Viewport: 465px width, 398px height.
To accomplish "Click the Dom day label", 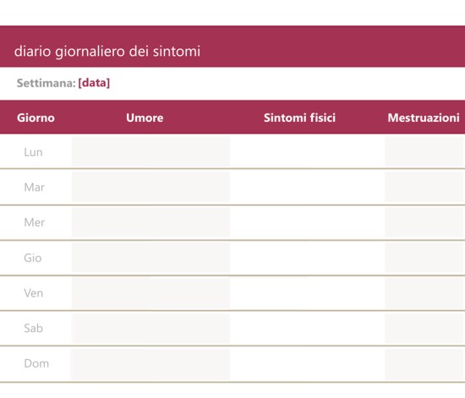I will (x=36, y=363).
